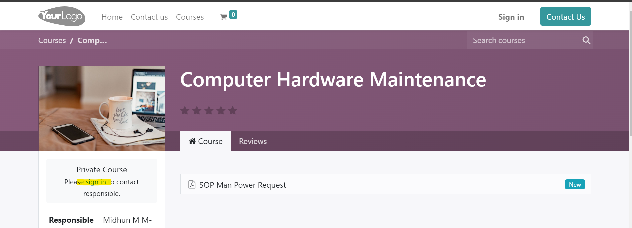
Task: Click the fifth rating star
Action: click(x=233, y=110)
